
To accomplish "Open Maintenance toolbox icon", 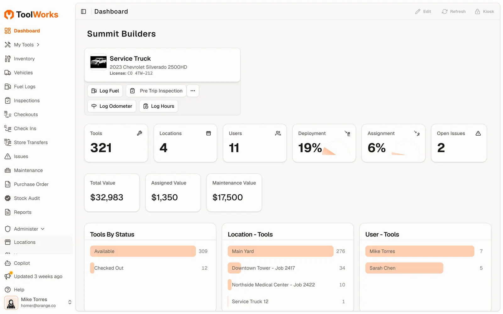I will pyautogui.click(x=8, y=170).
